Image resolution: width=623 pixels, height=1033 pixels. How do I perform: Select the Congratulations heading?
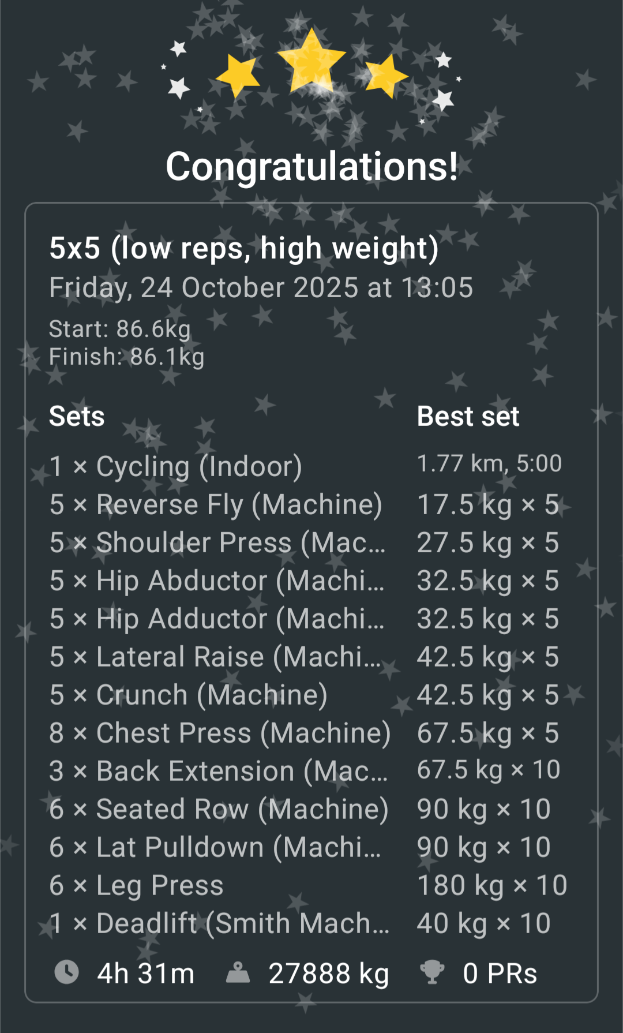[311, 167]
